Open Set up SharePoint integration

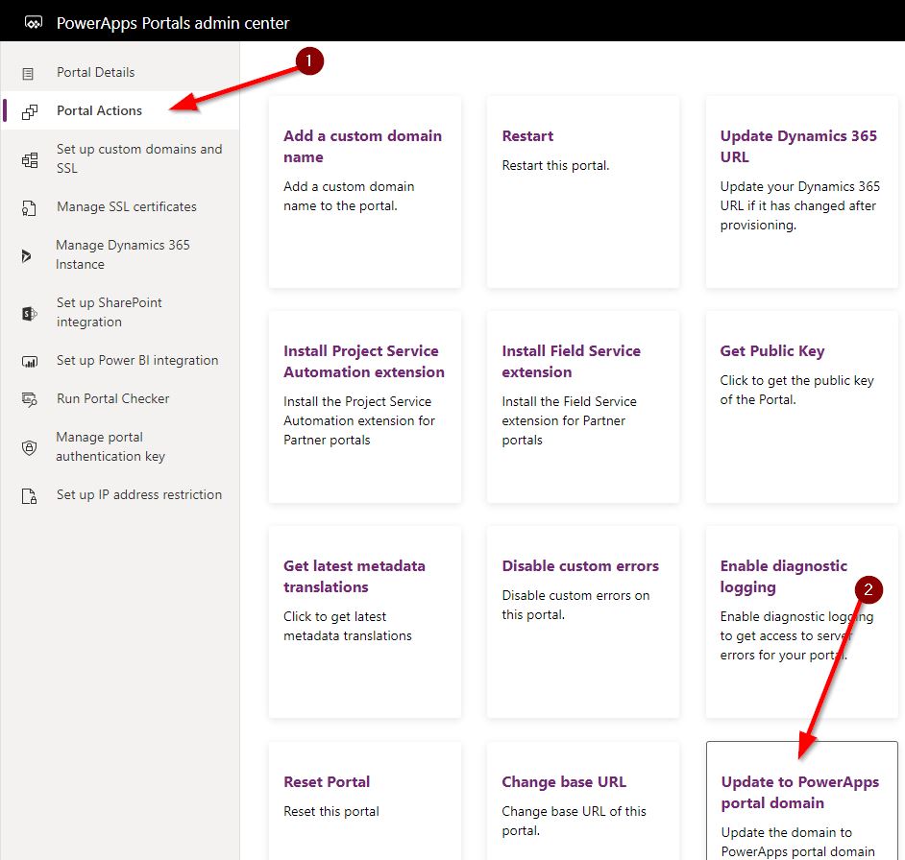[120, 312]
